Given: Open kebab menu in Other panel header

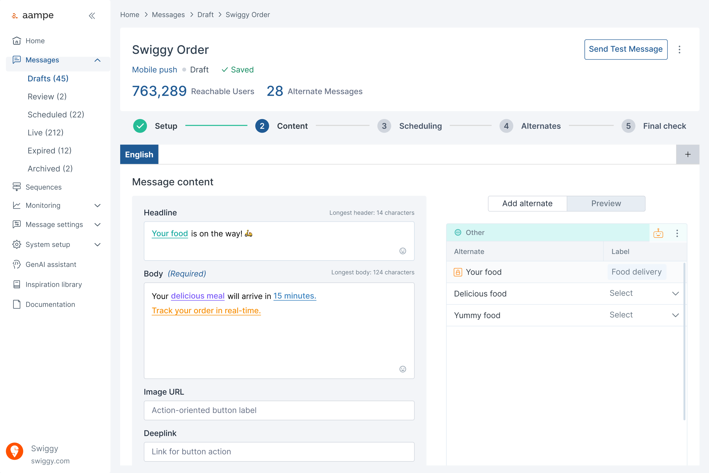Looking at the screenshot, I should 677,233.
